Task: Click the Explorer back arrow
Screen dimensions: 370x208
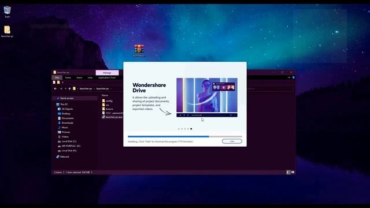Action: point(55,88)
